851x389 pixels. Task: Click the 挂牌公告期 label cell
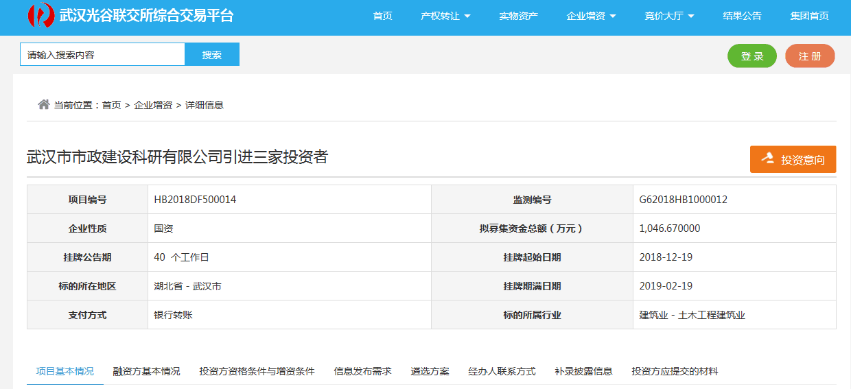tap(88, 257)
